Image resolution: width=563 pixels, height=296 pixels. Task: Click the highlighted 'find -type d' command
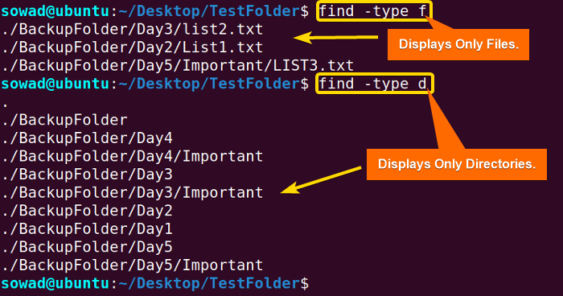(x=375, y=84)
